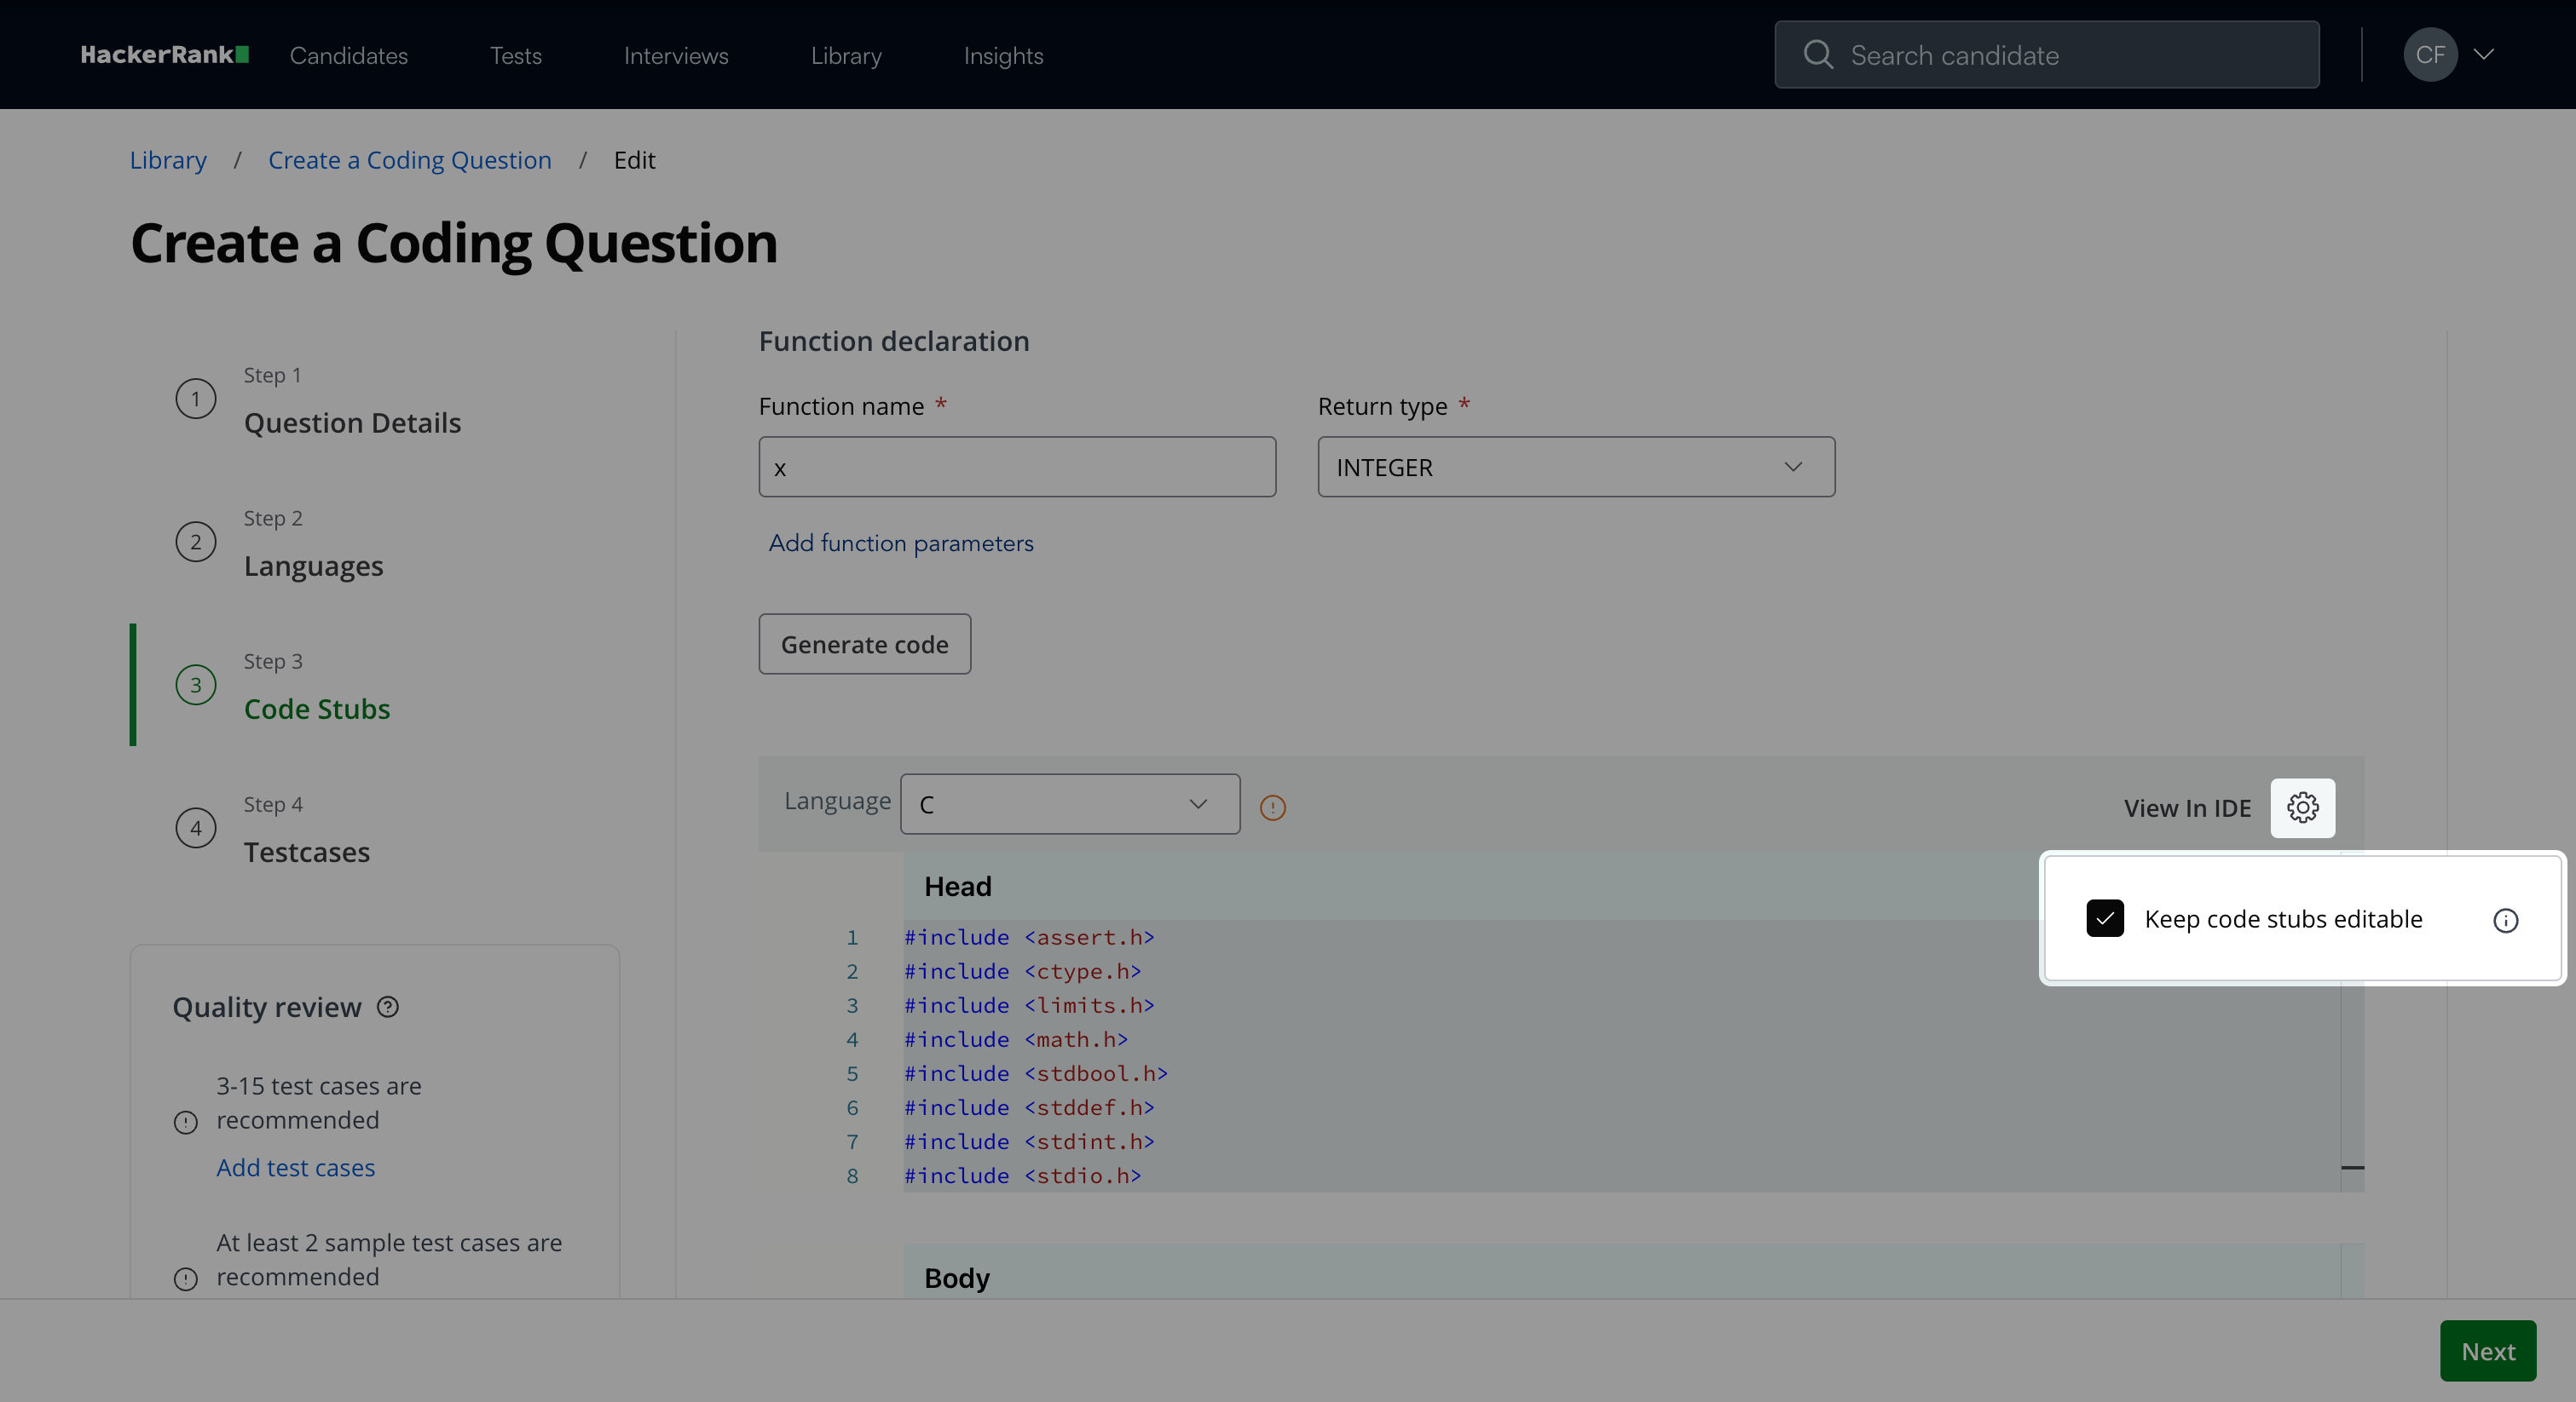
Task: Go to the Insights nav tab
Action: tap(1003, 56)
